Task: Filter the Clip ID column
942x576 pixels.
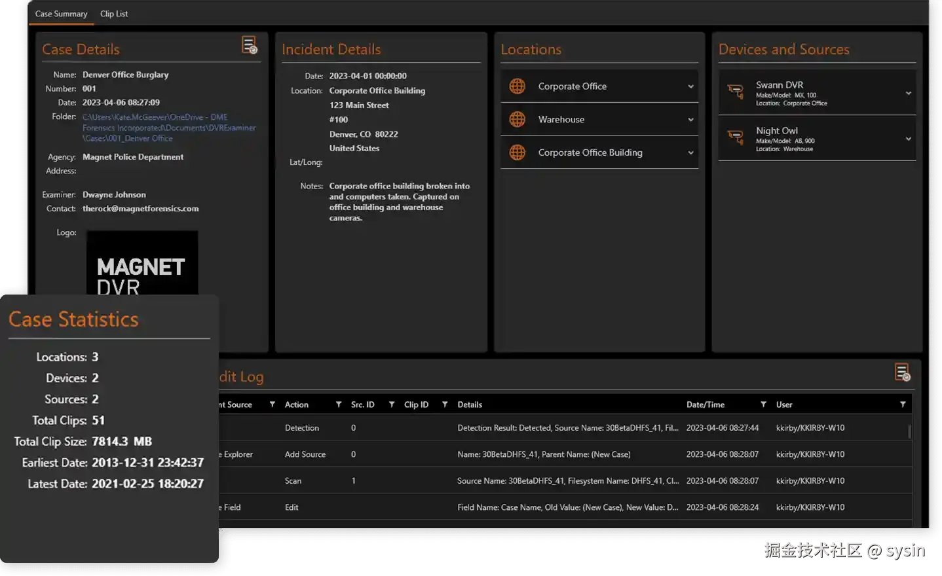Action: [x=445, y=405]
